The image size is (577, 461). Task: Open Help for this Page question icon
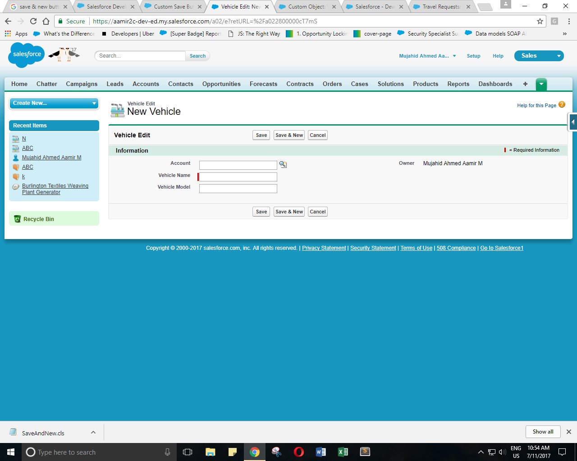(562, 104)
